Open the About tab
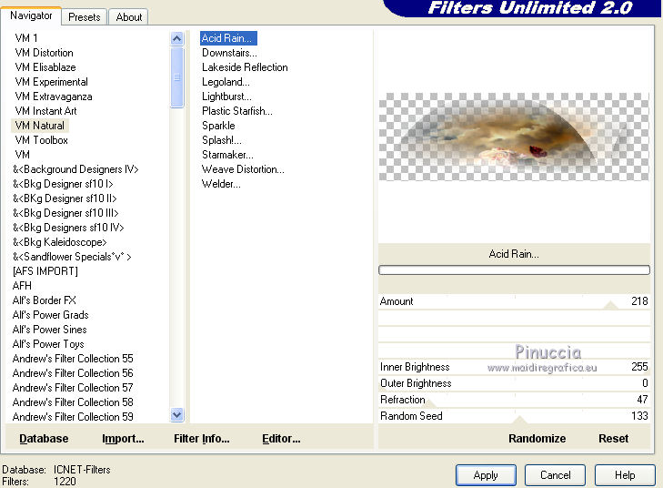Screen dimensions: 663x488 coord(128,17)
